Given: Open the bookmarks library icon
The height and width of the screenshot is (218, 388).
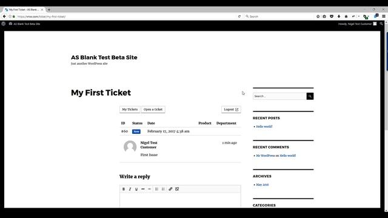Looking at the screenshot, I should pyautogui.click(x=324, y=16).
